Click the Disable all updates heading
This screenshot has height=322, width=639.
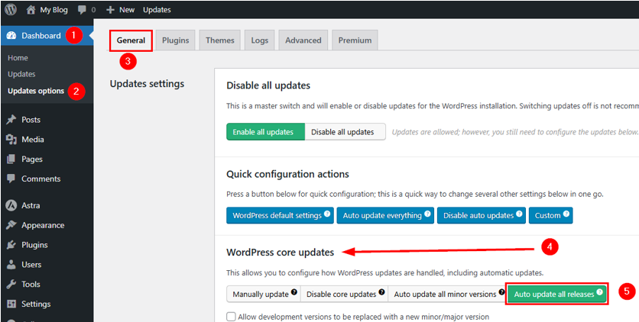[268, 85]
